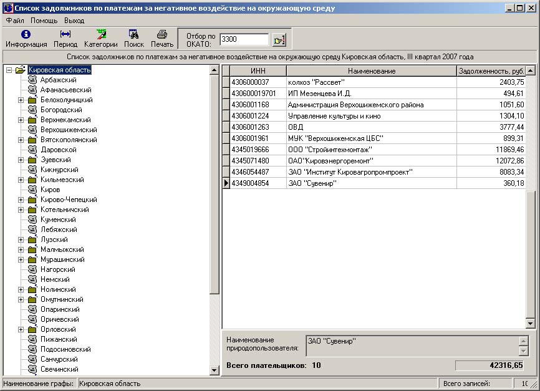540x391 pixels.
Task: Click the Поиск binoculars icon
Action: click(133, 34)
